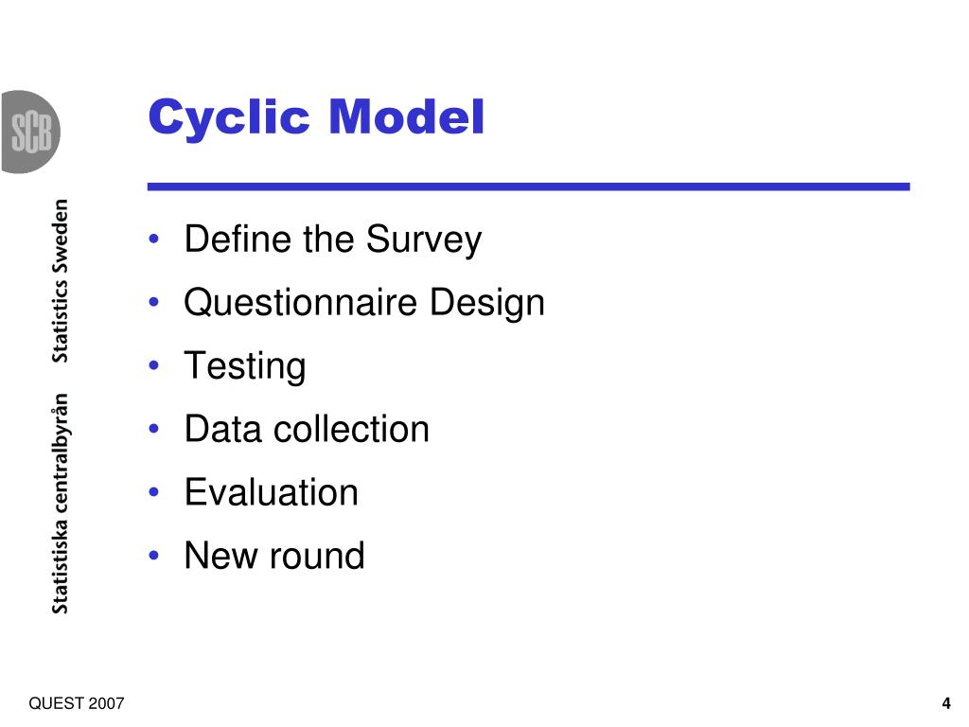This screenshot has height=727, width=969.
Task: Select the Cyclic Model title
Action: pyautogui.click(x=316, y=118)
